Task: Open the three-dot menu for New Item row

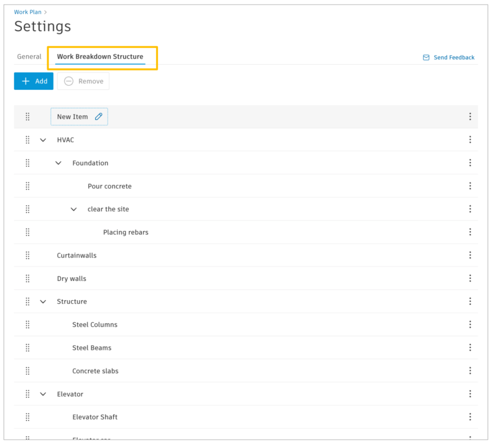Action: click(x=470, y=117)
